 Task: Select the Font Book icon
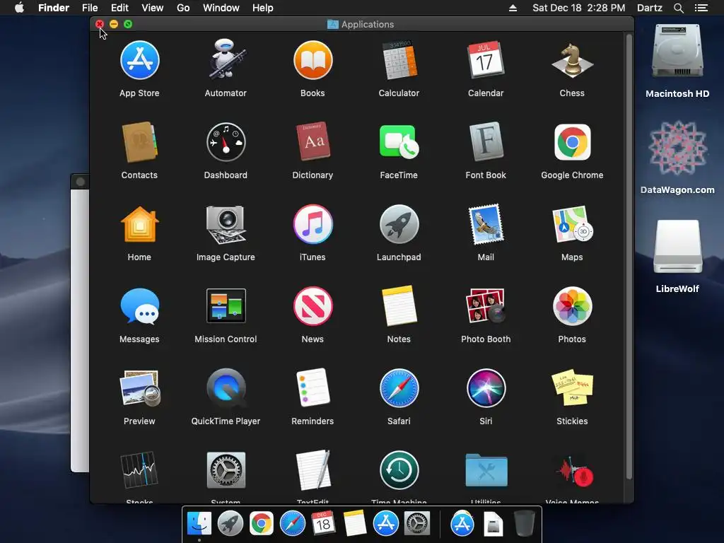point(486,141)
